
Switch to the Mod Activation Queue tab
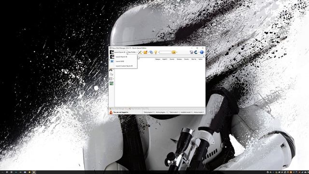(139, 109)
